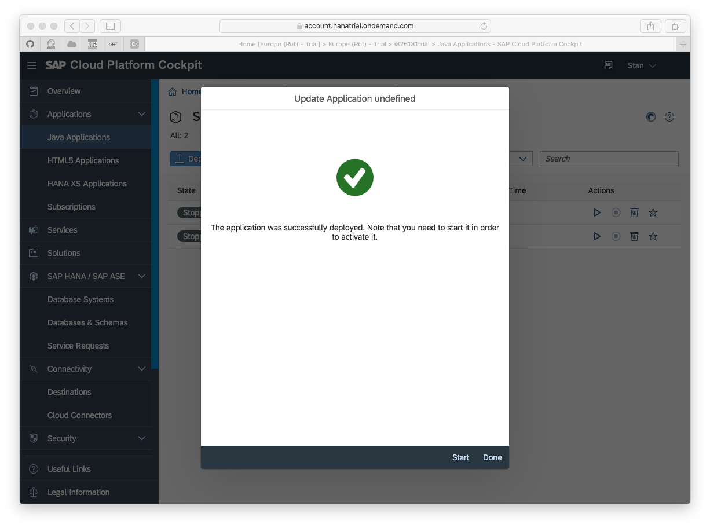The height and width of the screenshot is (528, 710).
Task: Favorite the second application row star
Action: pos(653,236)
